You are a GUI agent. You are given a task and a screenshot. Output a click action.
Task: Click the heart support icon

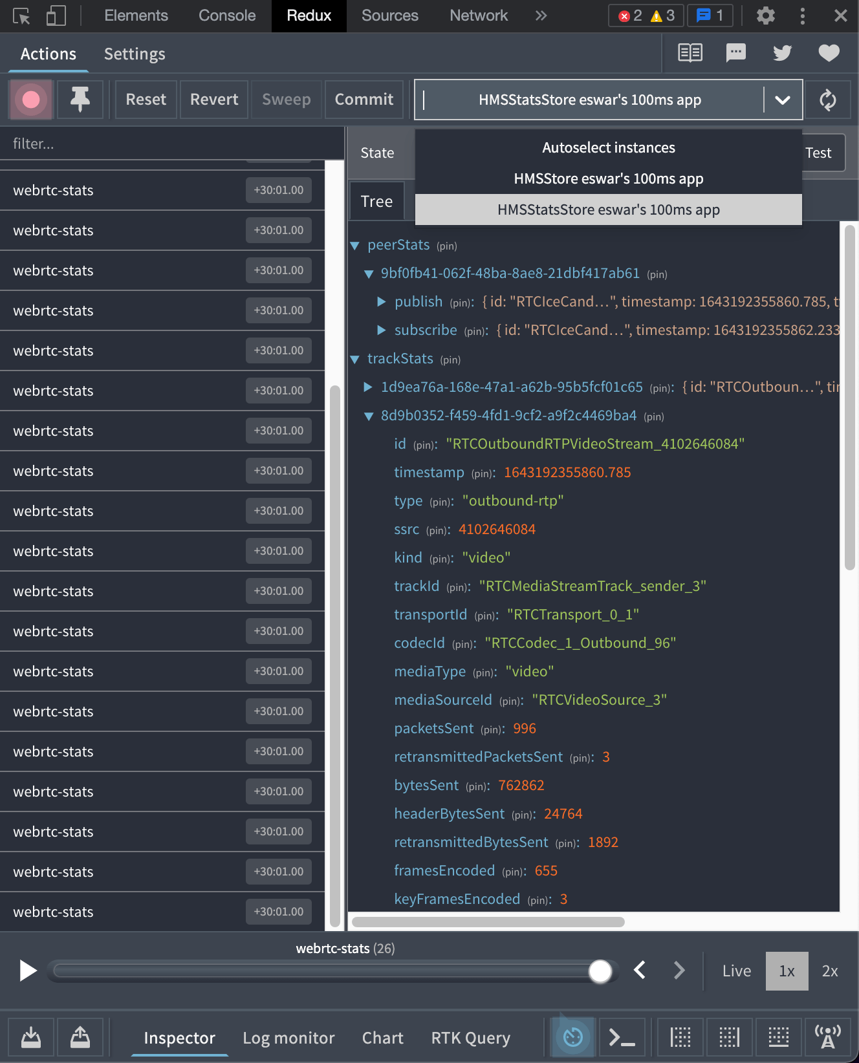click(829, 53)
